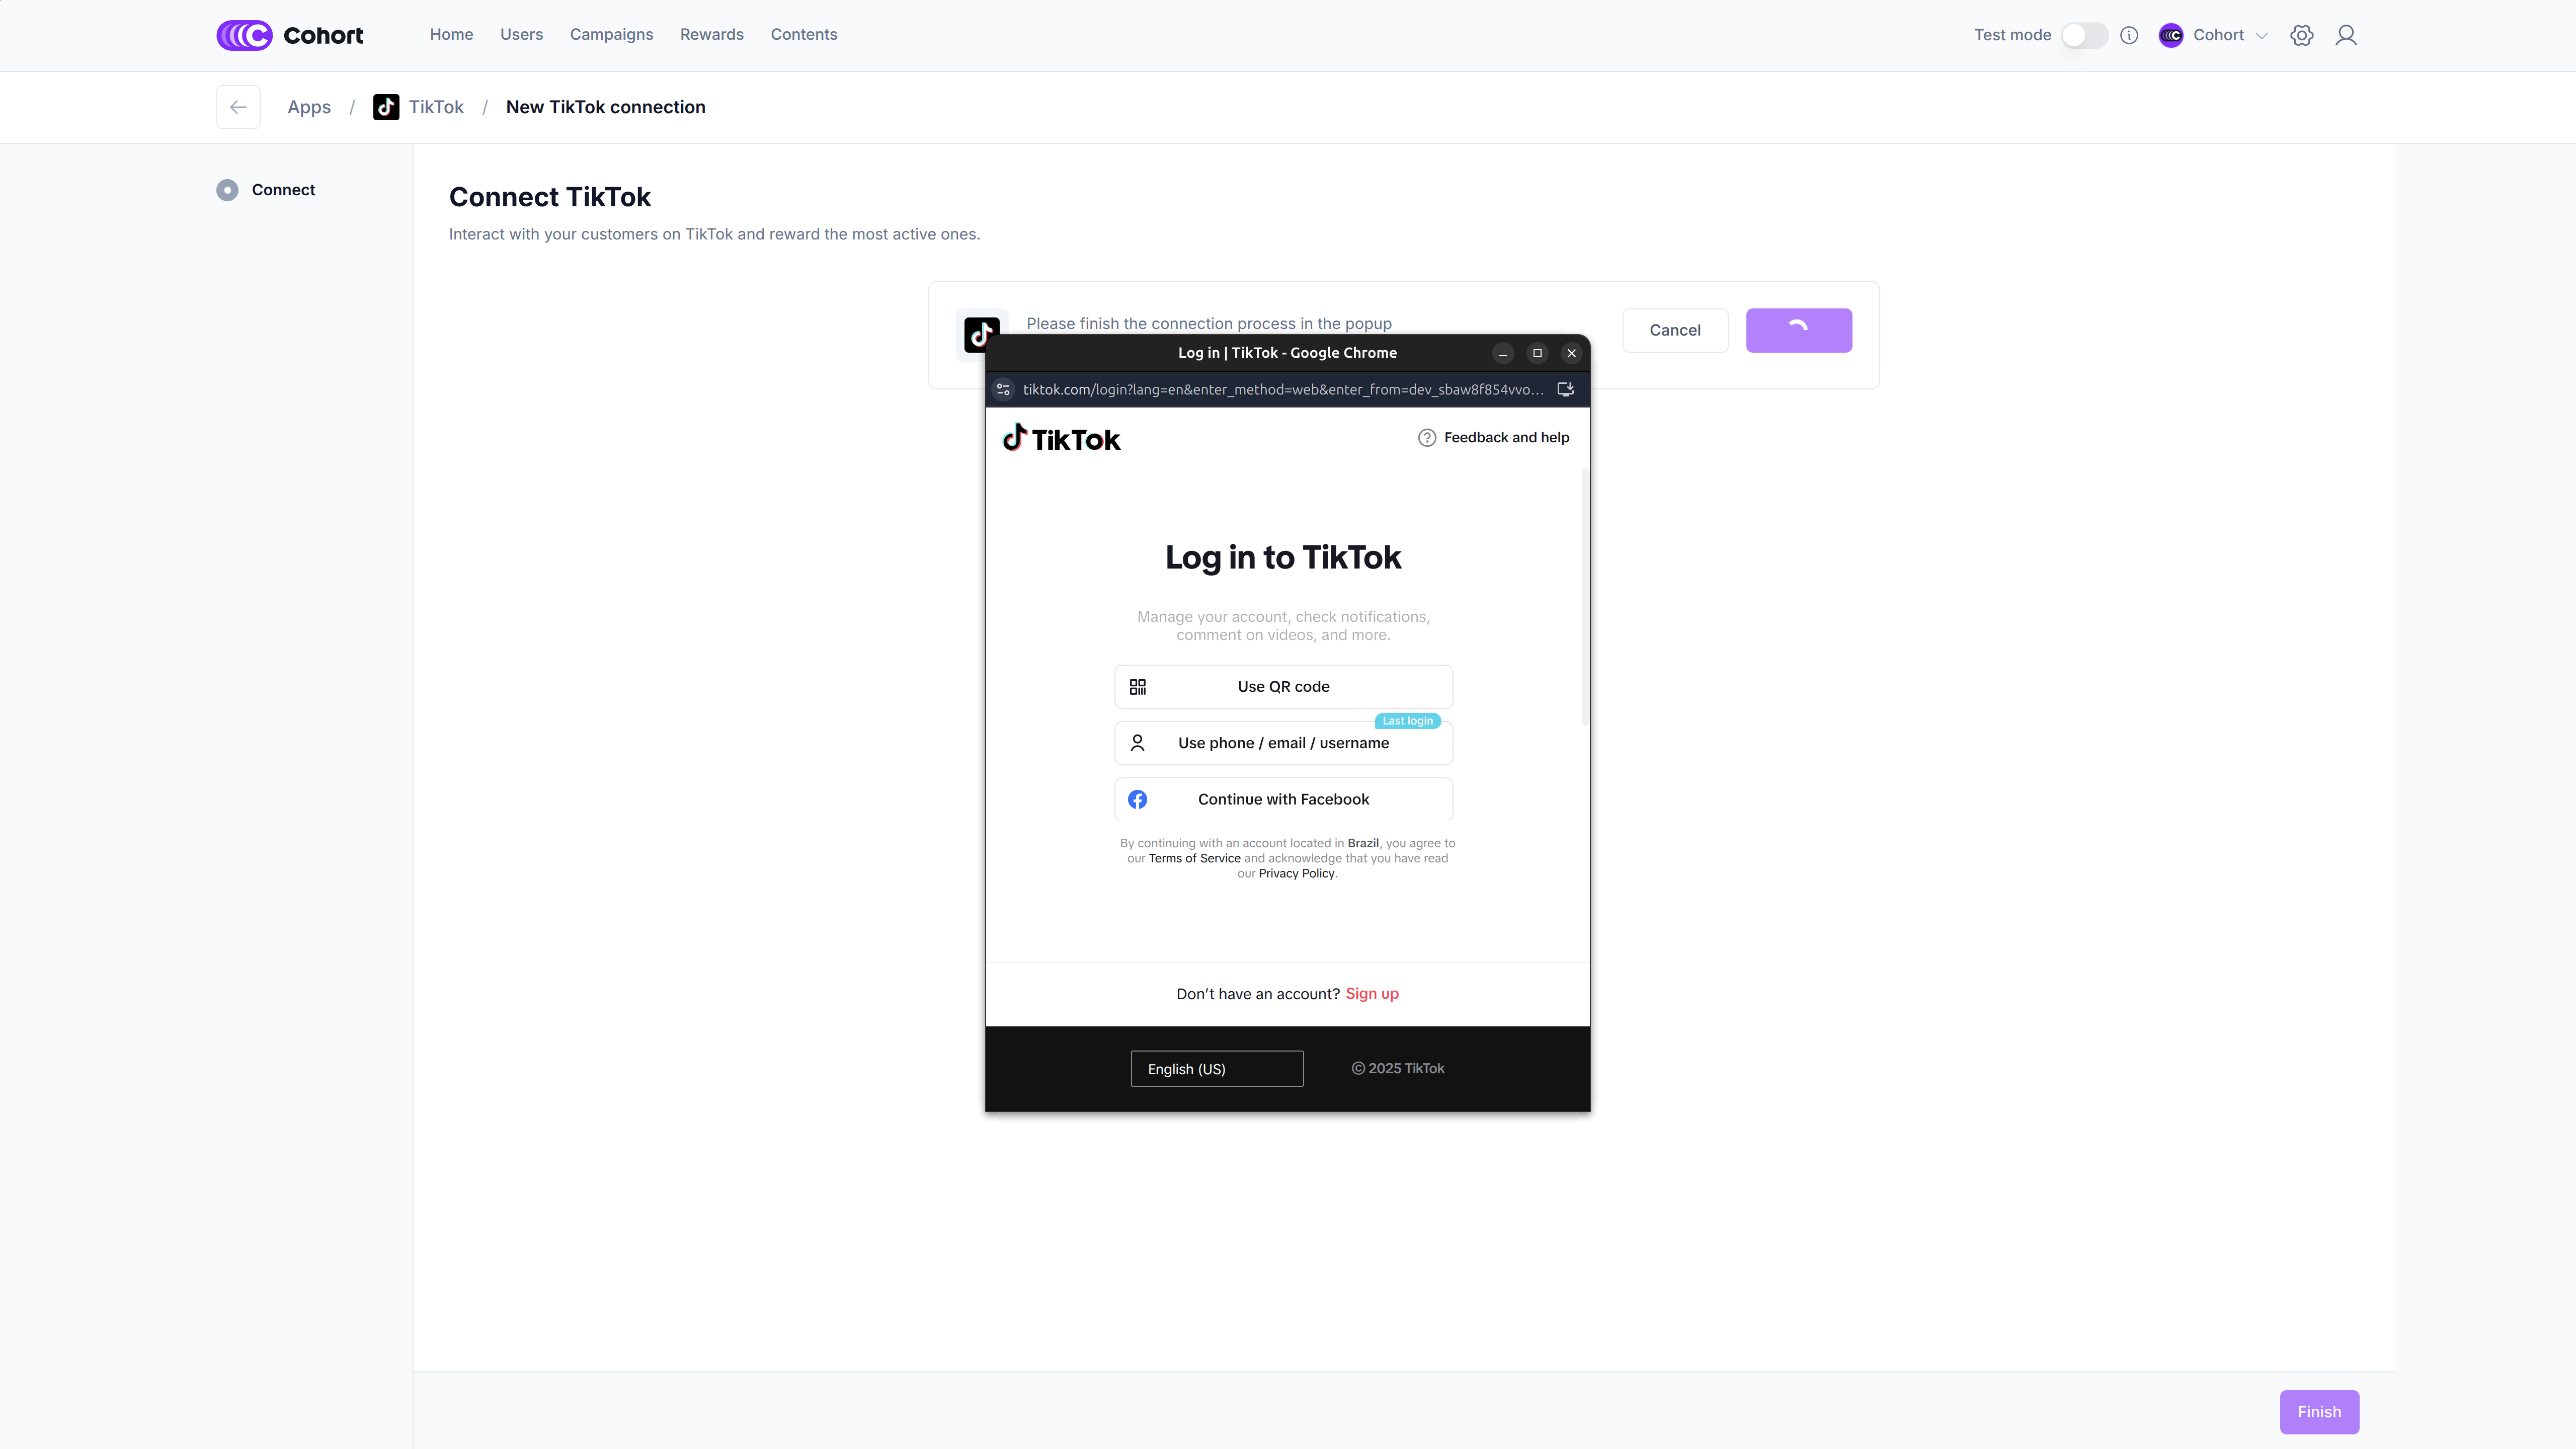Viewport: 2576px width, 1449px height.
Task: Open the settings gear icon
Action: pos(2301,35)
